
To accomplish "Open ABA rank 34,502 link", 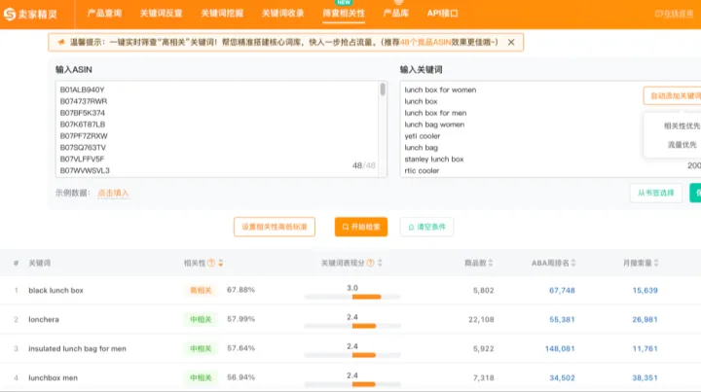I will 562,377.
